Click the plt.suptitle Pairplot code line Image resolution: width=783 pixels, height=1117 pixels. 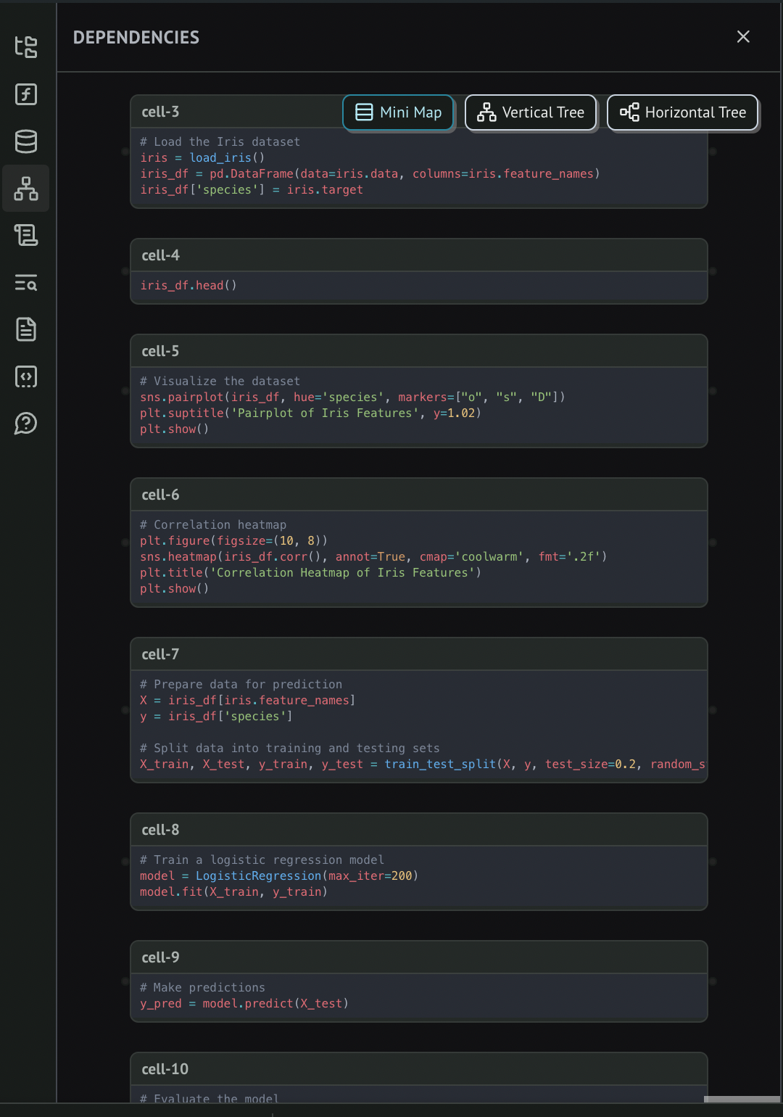point(310,413)
